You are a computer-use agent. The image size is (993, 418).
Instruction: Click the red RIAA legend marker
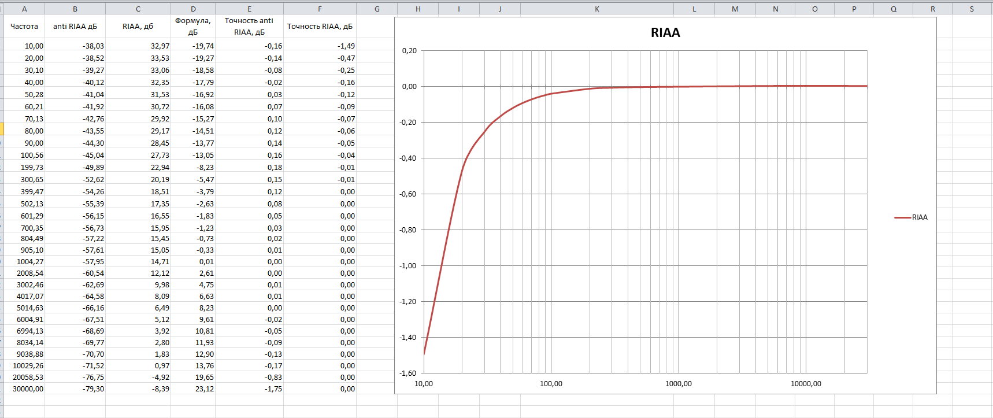[x=902, y=217]
